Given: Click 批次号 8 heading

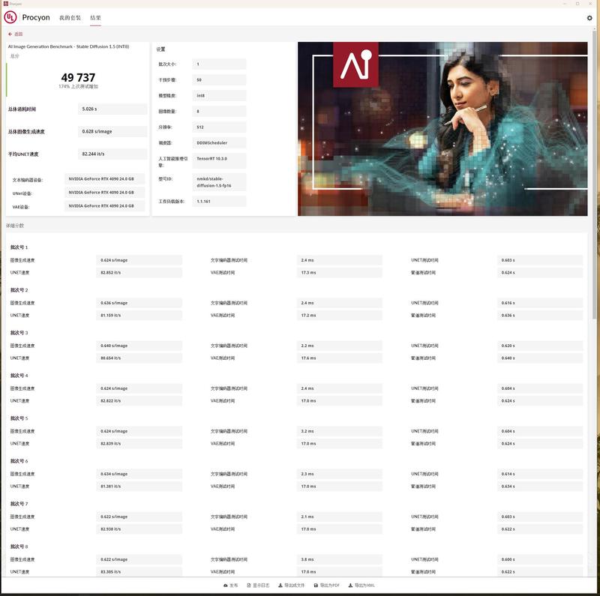Looking at the screenshot, I should click(19, 547).
